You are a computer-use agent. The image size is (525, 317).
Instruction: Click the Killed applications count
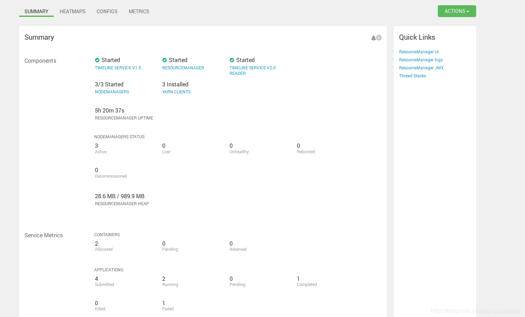96,303
